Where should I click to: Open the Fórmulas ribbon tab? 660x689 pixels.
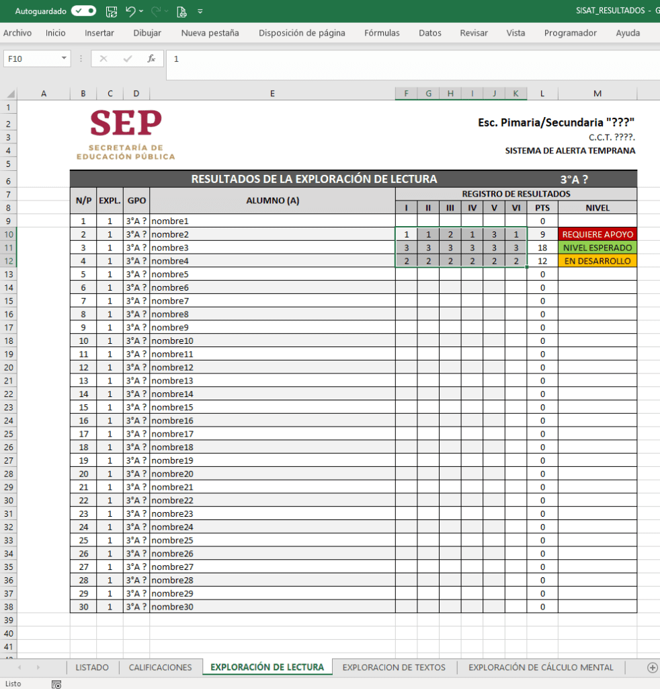click(x=382, y=33)
